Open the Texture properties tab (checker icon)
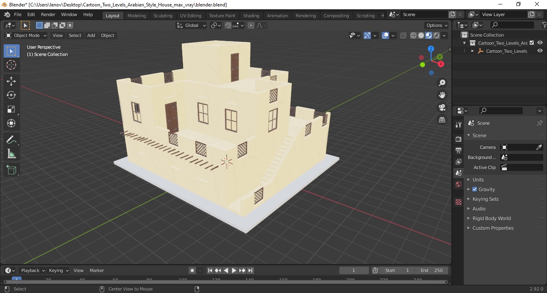This screenshot has width=547, height=293. [x=459, y=202]
